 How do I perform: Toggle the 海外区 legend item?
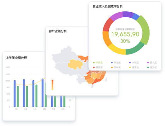click(152, 67)
